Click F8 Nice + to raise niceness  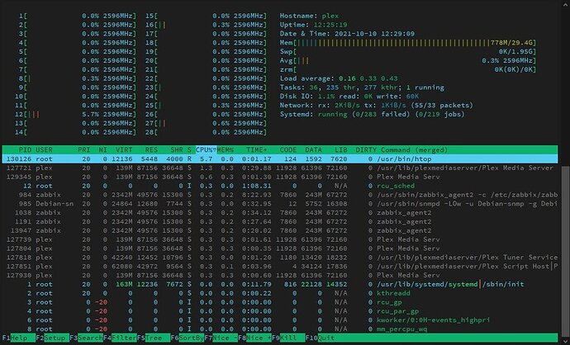pos(255,338)
